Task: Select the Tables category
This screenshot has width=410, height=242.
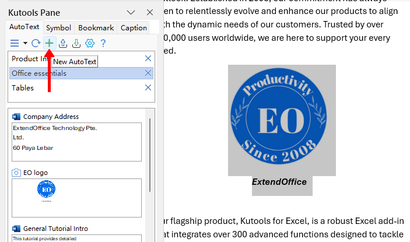Action: tap(81, 88)
